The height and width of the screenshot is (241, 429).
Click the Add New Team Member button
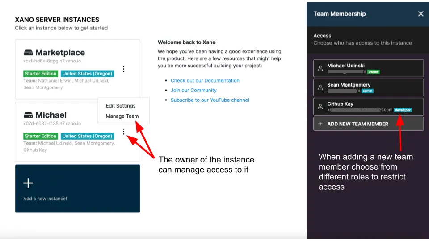(x=369, y=124)
